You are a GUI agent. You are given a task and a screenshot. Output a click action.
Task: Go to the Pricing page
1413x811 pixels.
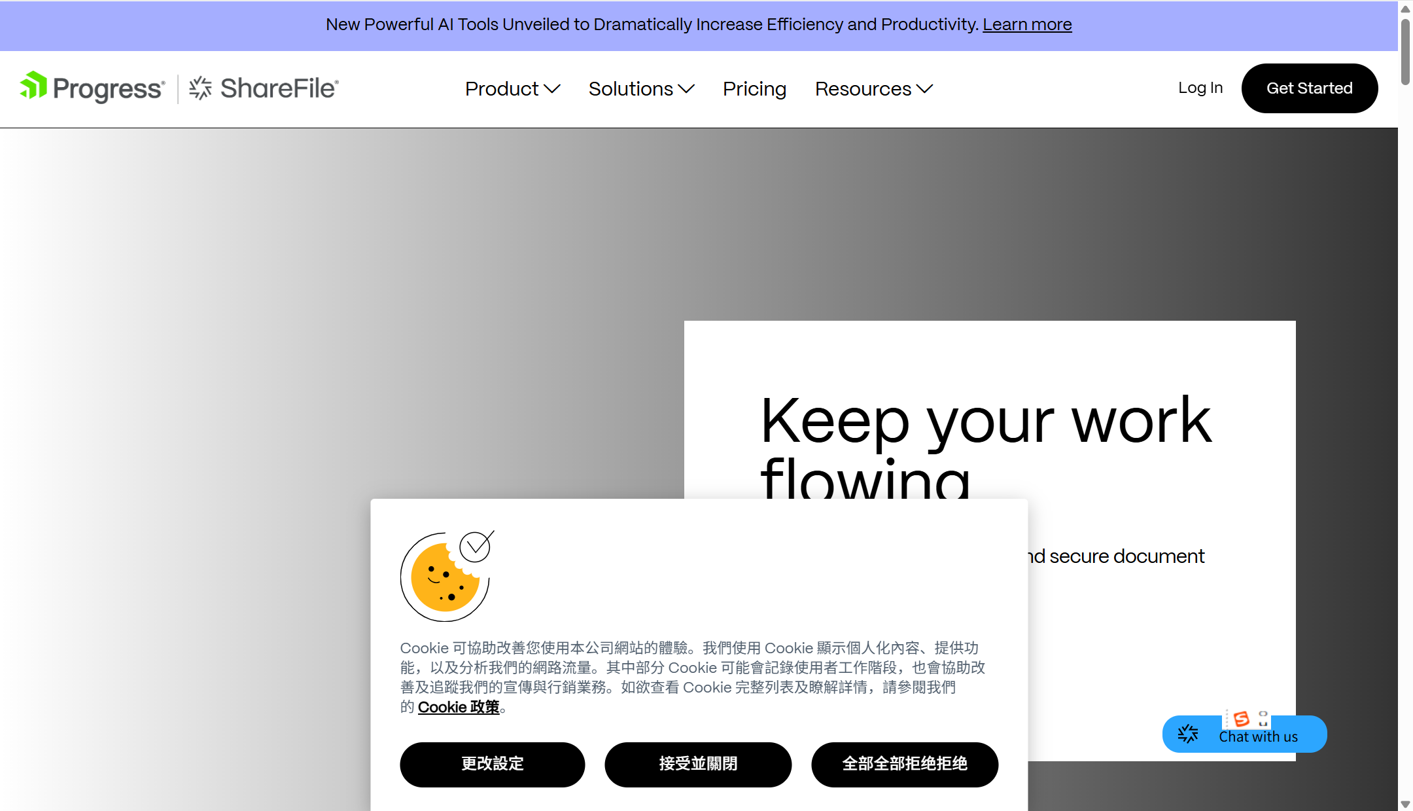click(754, 88)
